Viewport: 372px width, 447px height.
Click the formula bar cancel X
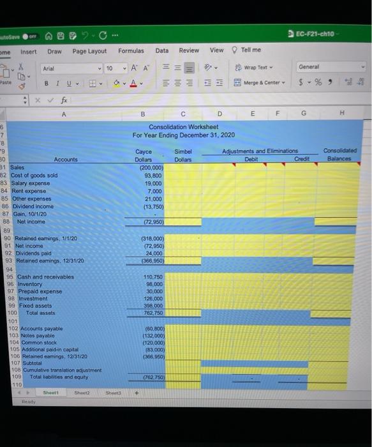[x=38, y=100]
